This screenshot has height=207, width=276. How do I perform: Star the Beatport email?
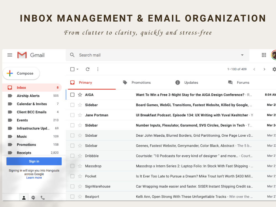(80, 197)
